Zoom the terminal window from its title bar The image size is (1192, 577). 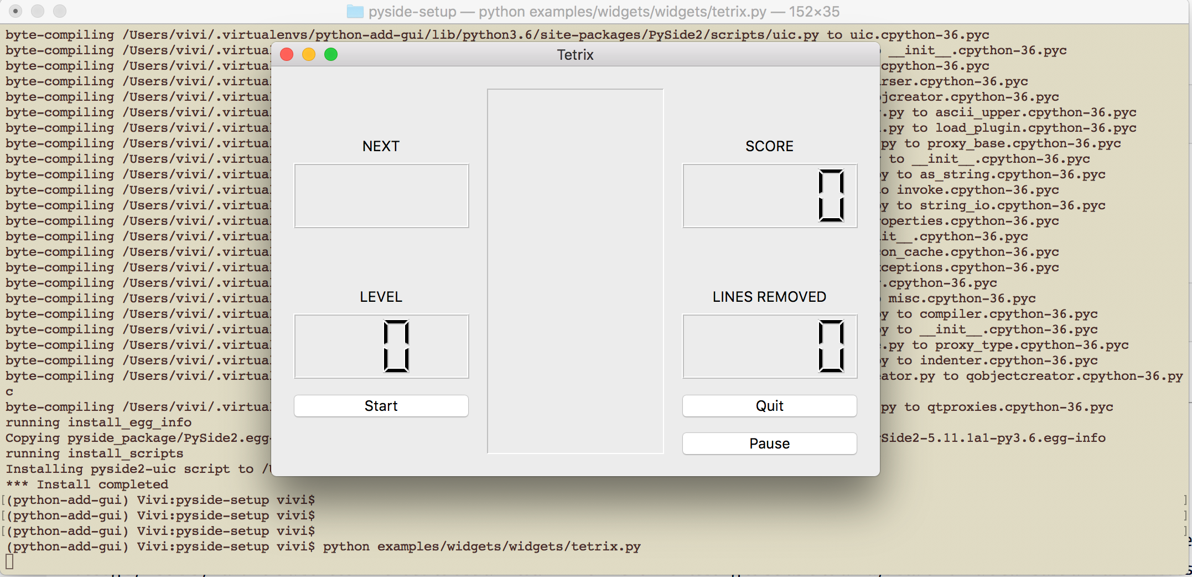tap(60, 11)
